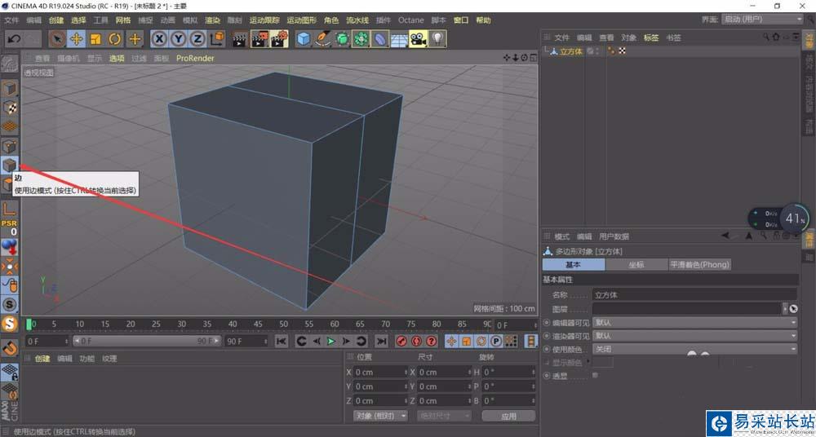Add a cube primitive from the toolbar
The width and height of the screenshot is (816, 437).
304,38
